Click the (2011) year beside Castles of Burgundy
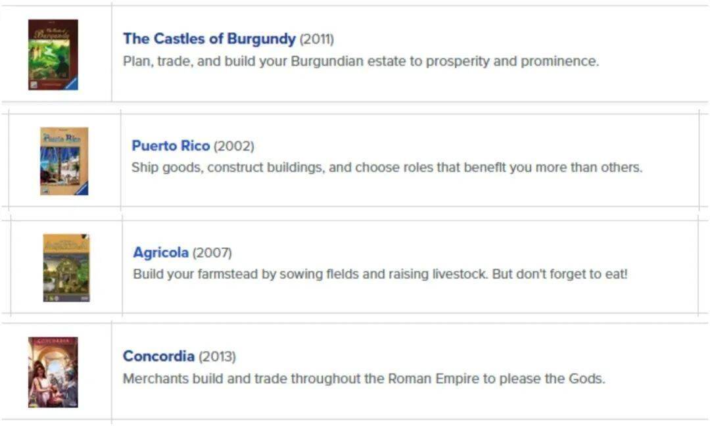Image resolution: width=710 pixels, height=426 pixels. [x=317, y=39]
